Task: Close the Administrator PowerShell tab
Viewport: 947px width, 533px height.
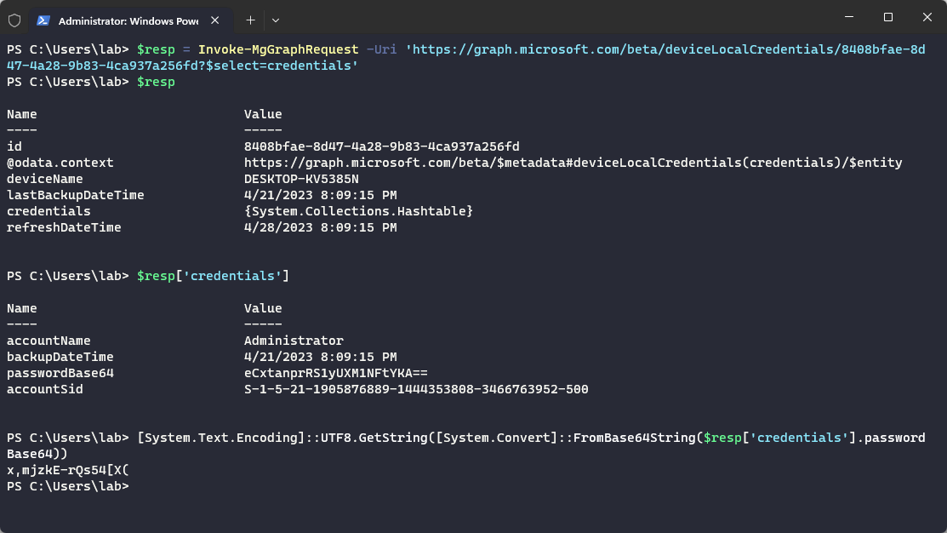Action: [215, 20]
